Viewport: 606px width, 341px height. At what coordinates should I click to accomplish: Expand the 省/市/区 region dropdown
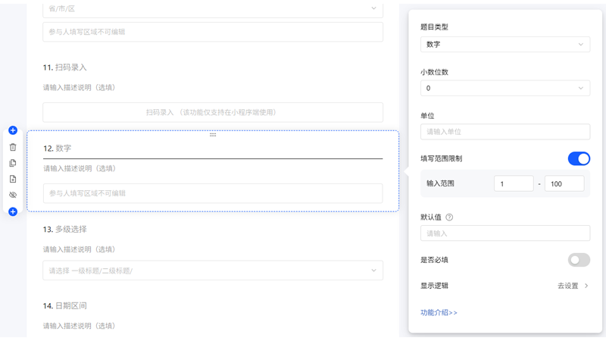(x=213, y=8)
